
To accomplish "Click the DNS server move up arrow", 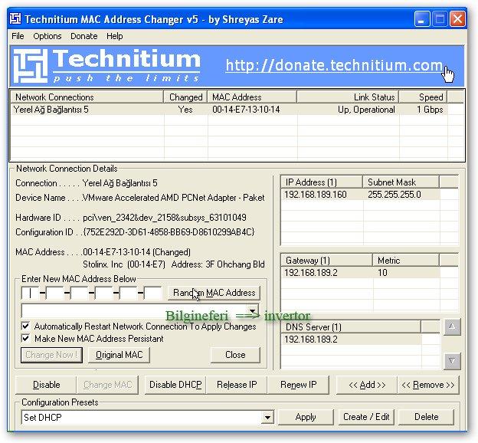I will pos(452,327).
